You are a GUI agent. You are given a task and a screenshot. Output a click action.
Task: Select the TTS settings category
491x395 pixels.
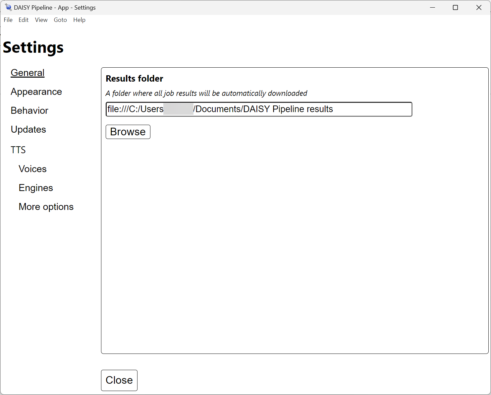click(18, 150)
